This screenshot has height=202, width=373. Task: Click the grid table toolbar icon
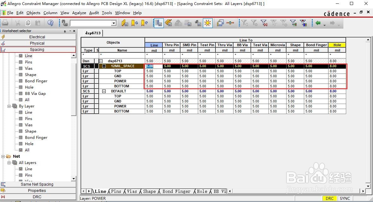[x=188, y=23]
